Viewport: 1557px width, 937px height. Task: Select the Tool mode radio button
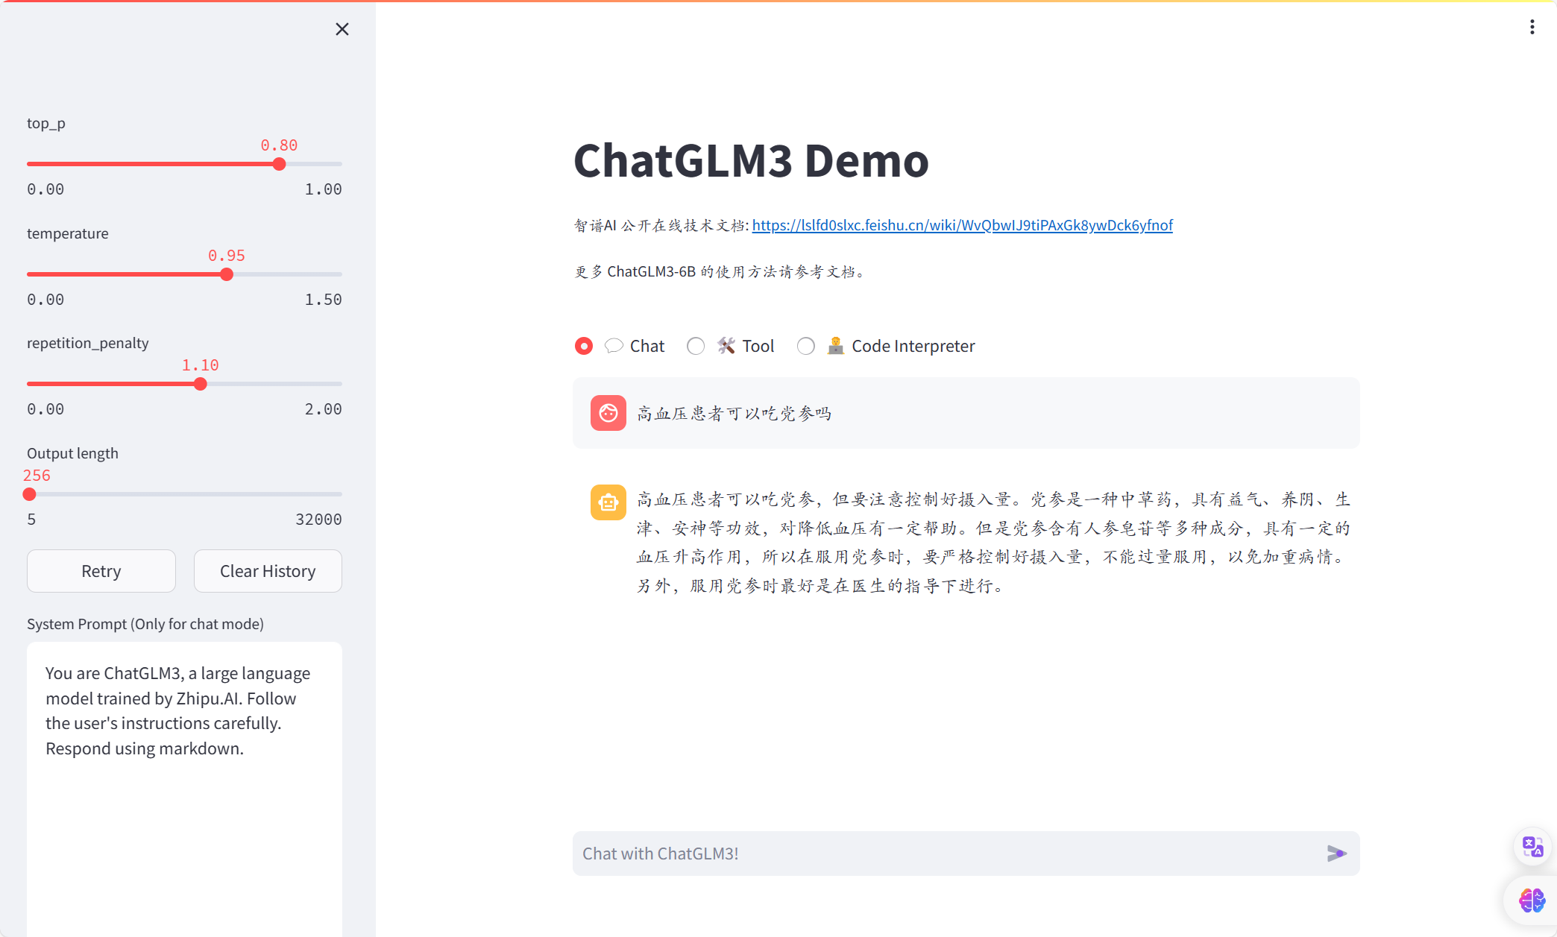pos(696,346)
